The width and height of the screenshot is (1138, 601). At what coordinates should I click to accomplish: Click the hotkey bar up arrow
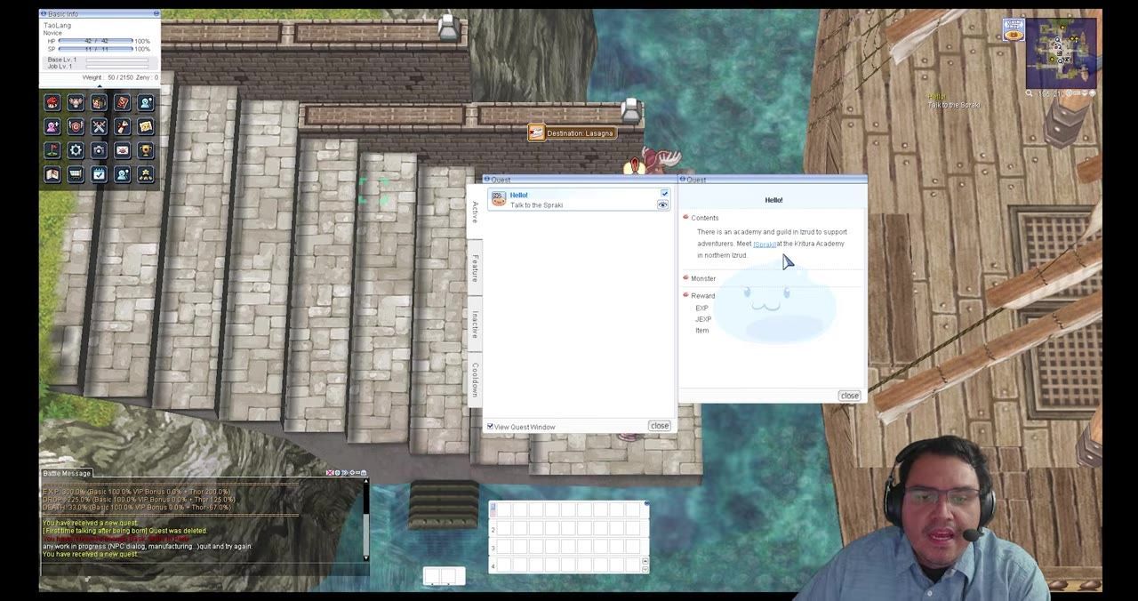pyautogui.click(x=645, y=560)
